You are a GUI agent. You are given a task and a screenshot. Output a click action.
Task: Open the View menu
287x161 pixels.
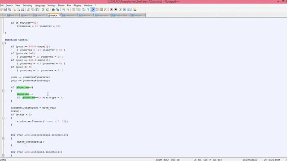point(18,5)
